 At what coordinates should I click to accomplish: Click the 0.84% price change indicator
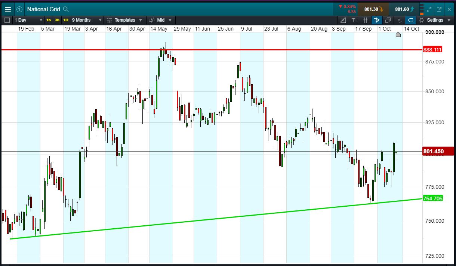[347, 7]
